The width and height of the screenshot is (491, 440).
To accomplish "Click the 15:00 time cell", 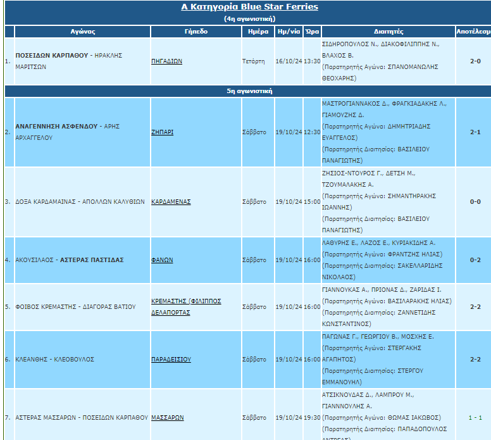I will coord(312,201).
